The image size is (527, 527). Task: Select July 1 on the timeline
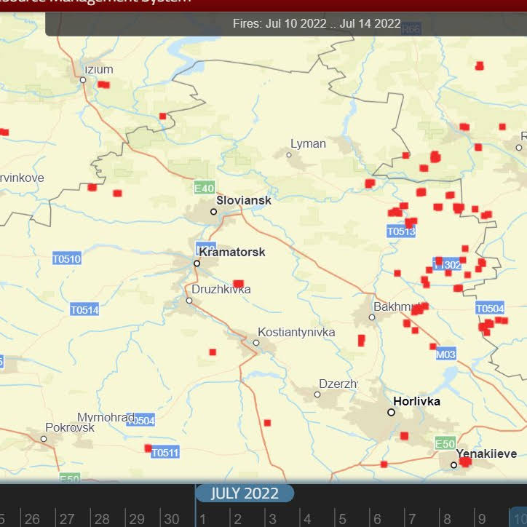[x=202, y=518]
